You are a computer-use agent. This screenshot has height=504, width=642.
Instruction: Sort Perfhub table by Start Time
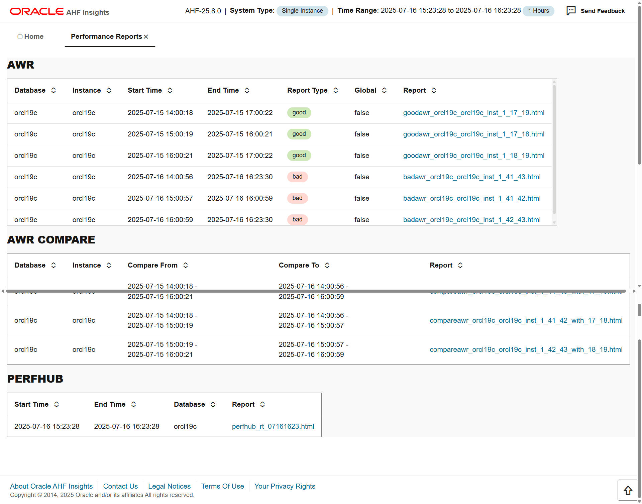point(57,404)
